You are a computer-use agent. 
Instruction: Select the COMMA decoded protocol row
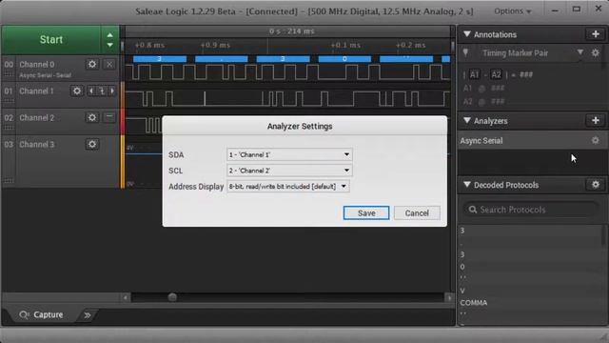[x=530, y=303]
